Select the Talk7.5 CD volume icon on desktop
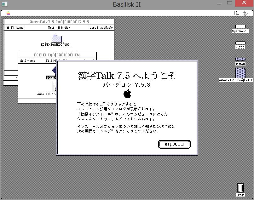 (240, 73)
